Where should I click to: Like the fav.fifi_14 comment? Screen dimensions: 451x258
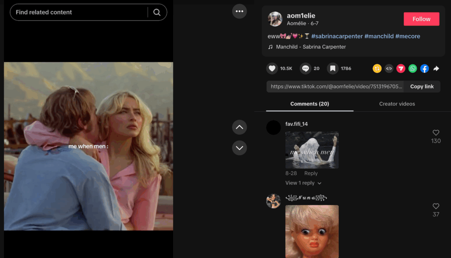(436, 133)
